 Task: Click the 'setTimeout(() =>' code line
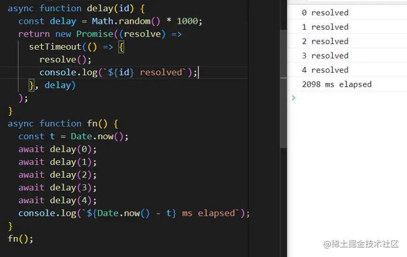coord(77,47)
